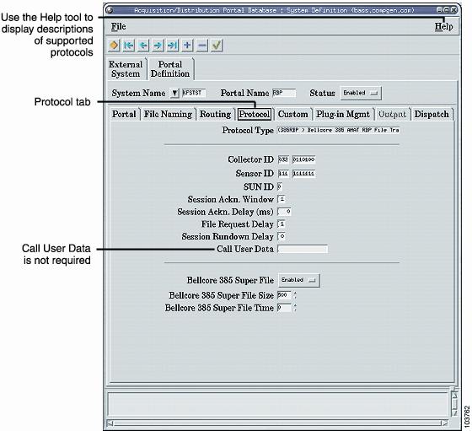Screen dimensions: 472x431
Task: Click the green checkmark commit icon
Action: (217, 46)
